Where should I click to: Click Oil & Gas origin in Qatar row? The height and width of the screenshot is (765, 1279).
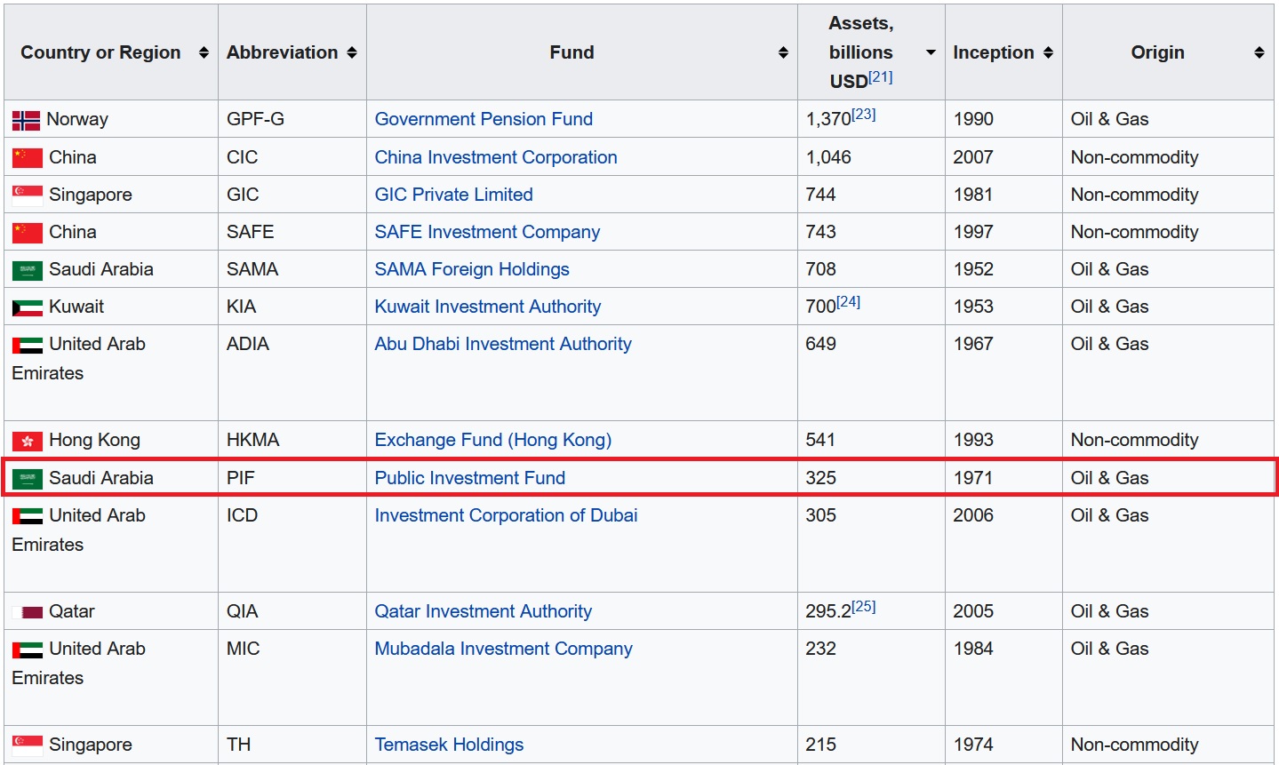1109,611
